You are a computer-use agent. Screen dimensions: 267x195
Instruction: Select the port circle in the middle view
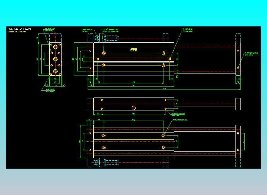coord(134,108)
